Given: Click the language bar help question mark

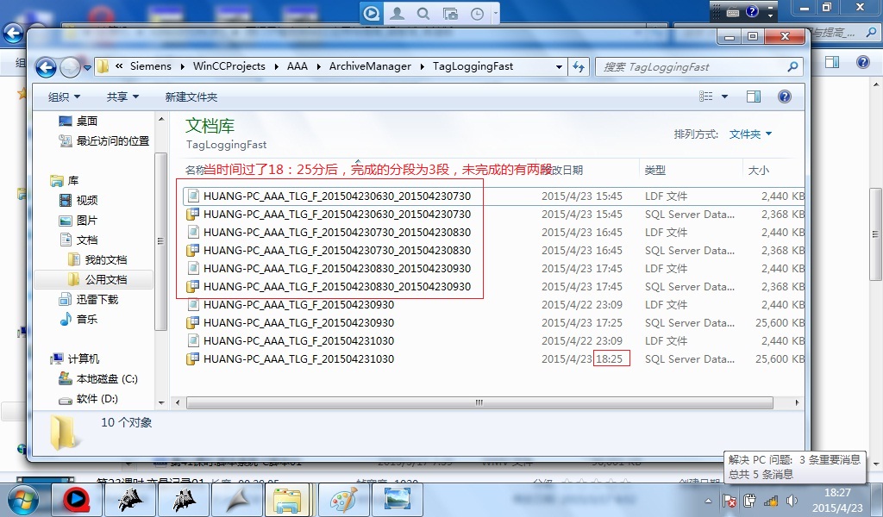Looking at the screenshot, I should pyautogui.click(x=752, y=11).
